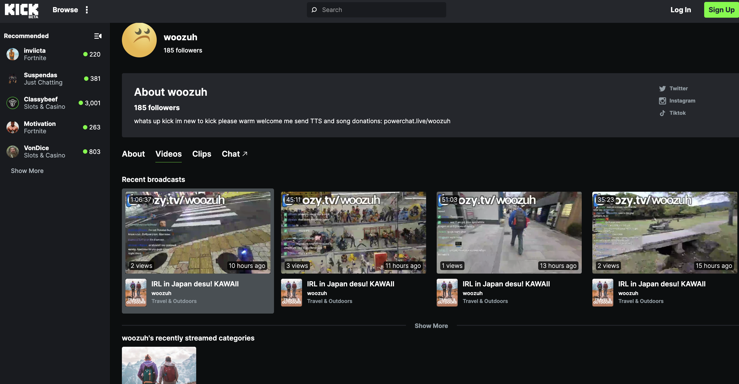Expand Show More in Recommended sidebar
Image resolution: width=739 pixels, height=384 pixels.
click(27, 171)
